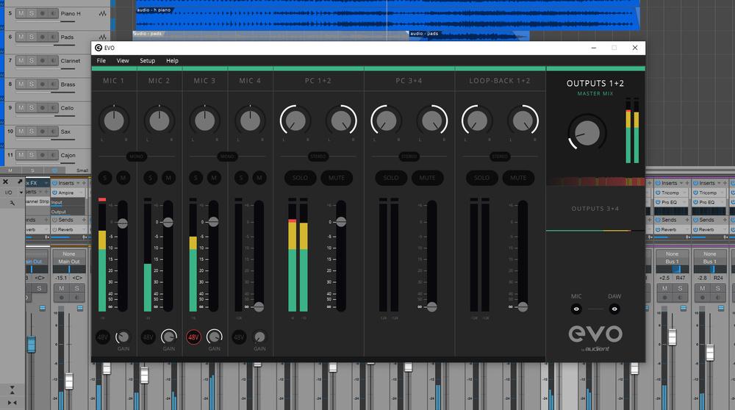Arm record on the Piano H track
Screen dimensions: 735x410
tap(43, 13)
